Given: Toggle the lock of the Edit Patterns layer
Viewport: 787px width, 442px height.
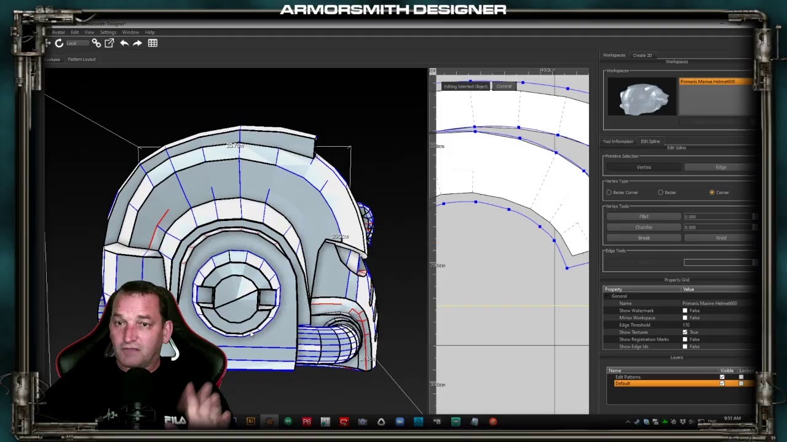Looking at the screenshot, I should [x=742, y=377].
